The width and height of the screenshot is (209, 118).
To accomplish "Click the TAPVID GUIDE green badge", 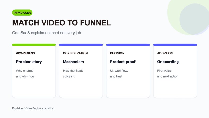I will point(22,13).
